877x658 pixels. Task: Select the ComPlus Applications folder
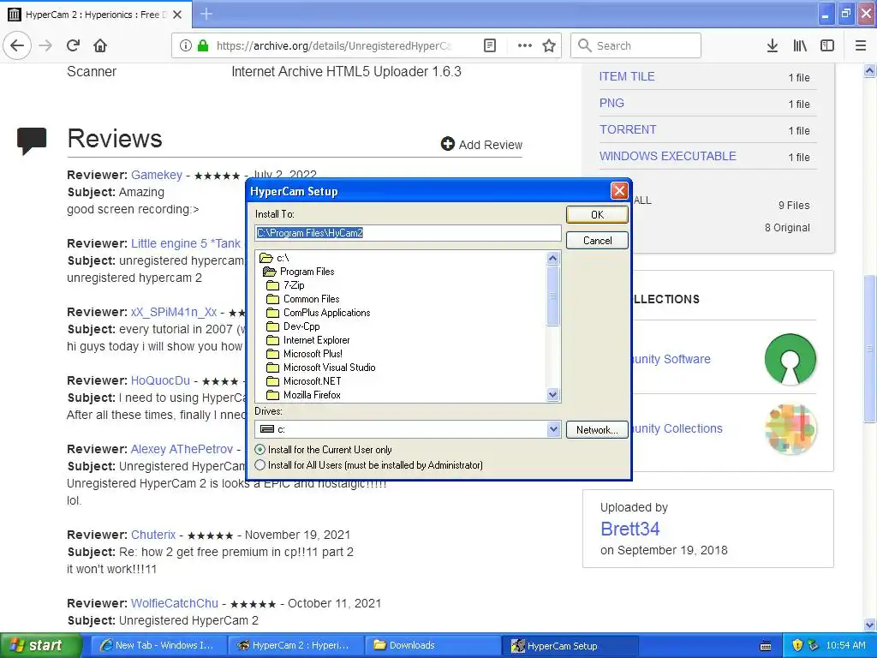tap(319, 313)
